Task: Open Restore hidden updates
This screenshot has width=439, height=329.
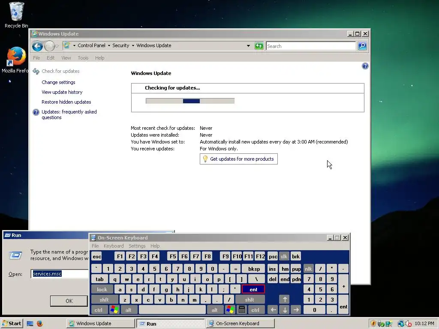Action: 66,102
